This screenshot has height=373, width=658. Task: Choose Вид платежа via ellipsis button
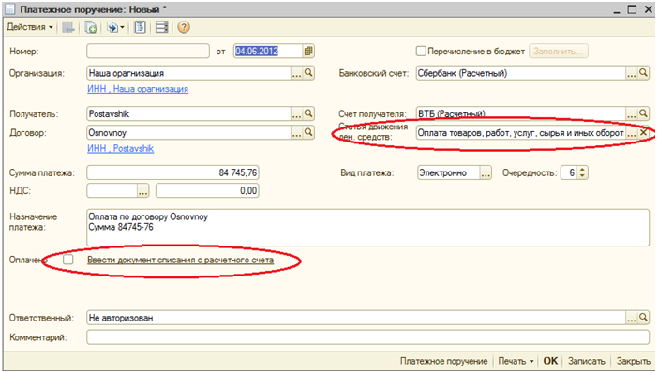(486, 173)
